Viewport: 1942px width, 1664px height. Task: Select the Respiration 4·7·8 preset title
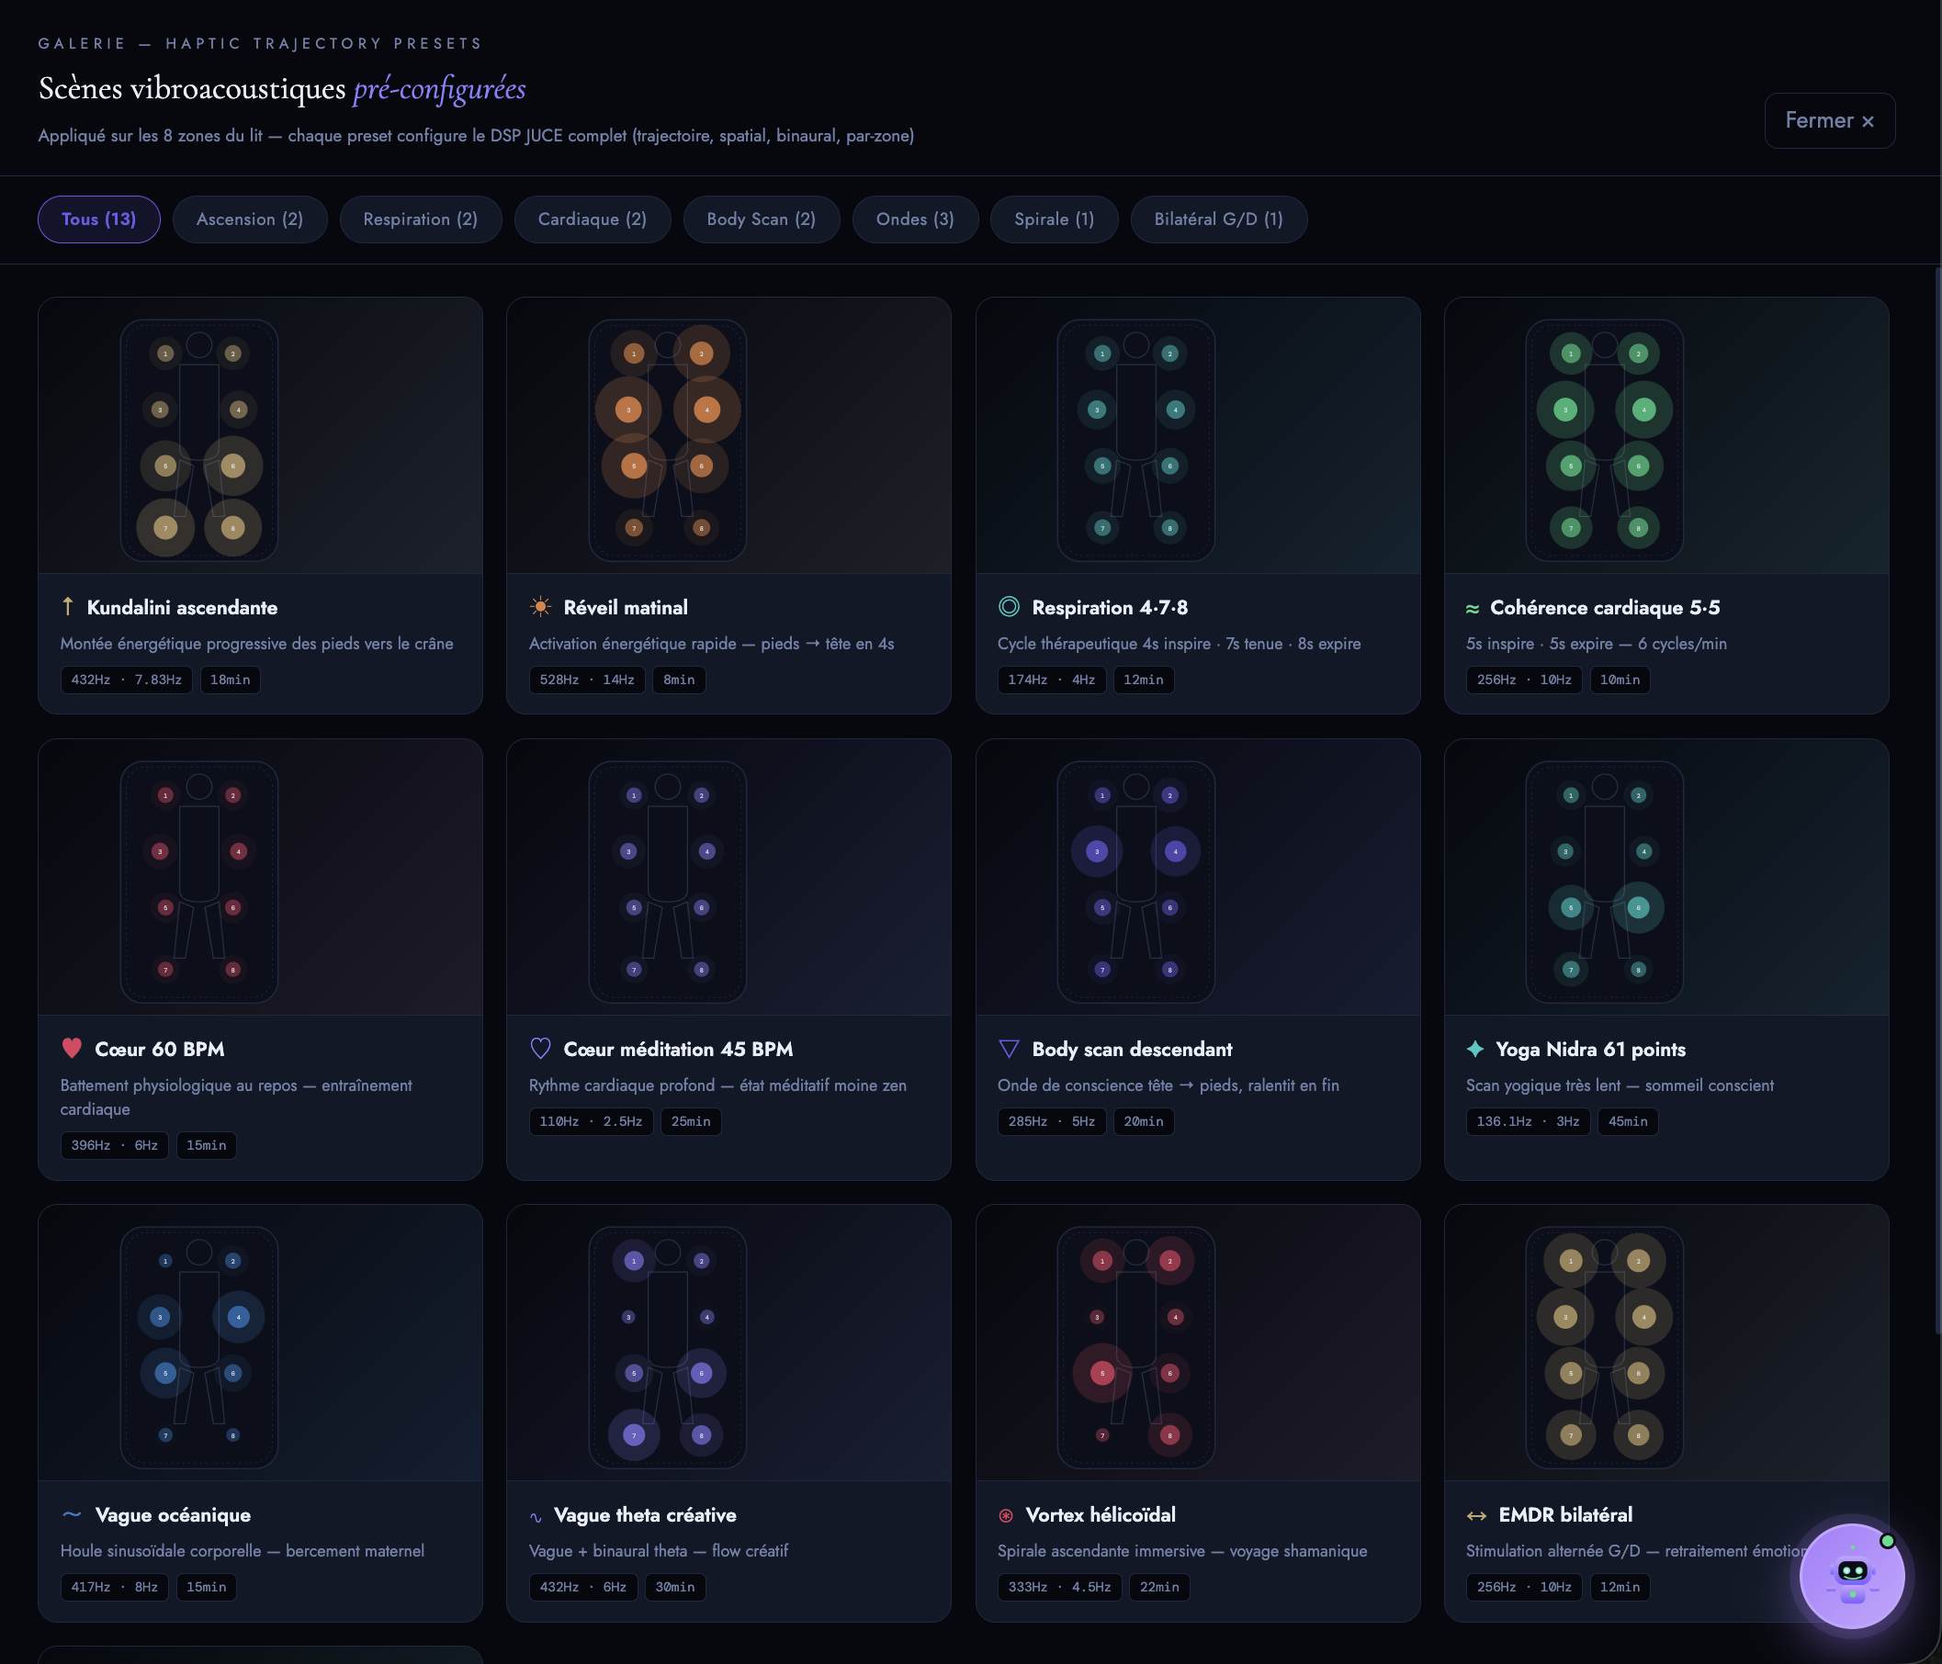1110,607
